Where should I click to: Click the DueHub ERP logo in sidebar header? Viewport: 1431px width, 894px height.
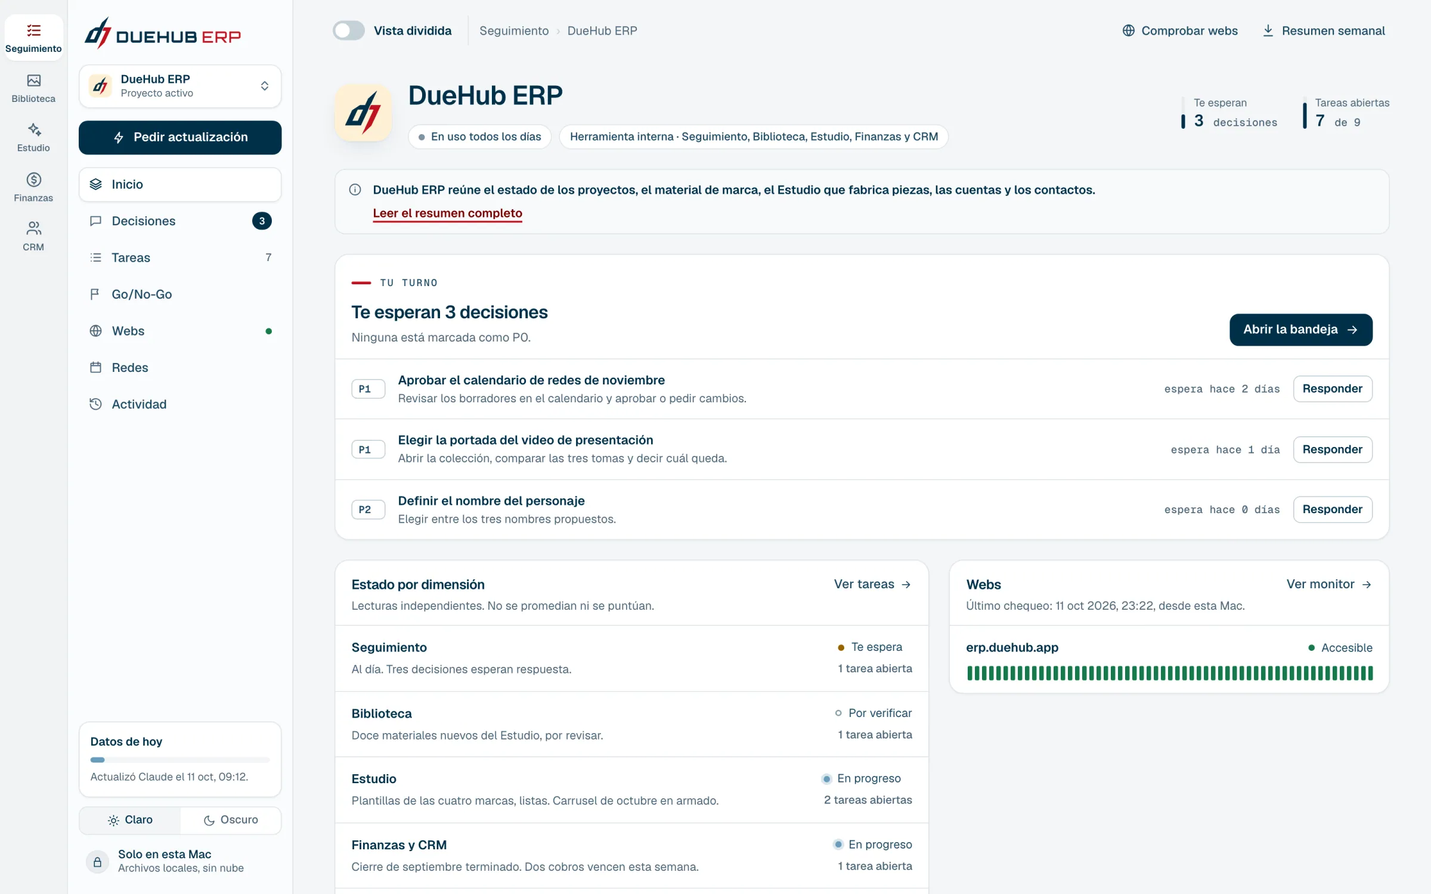coord(162,33)
